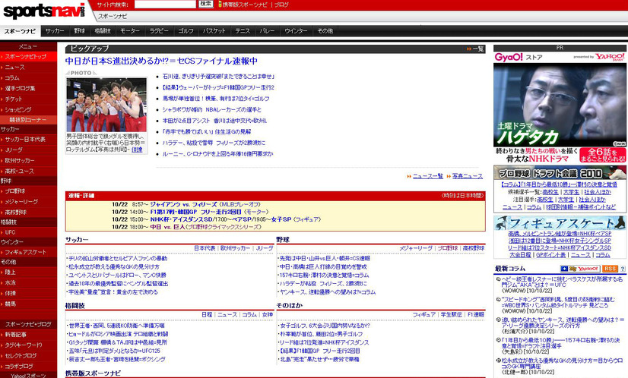
Task: Click in the site search text field
Action: [165, 5]
